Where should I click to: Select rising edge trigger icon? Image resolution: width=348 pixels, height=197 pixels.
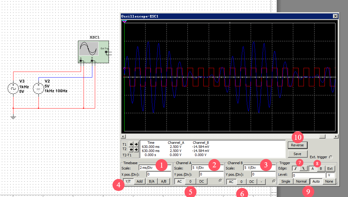tap(296, 168)
